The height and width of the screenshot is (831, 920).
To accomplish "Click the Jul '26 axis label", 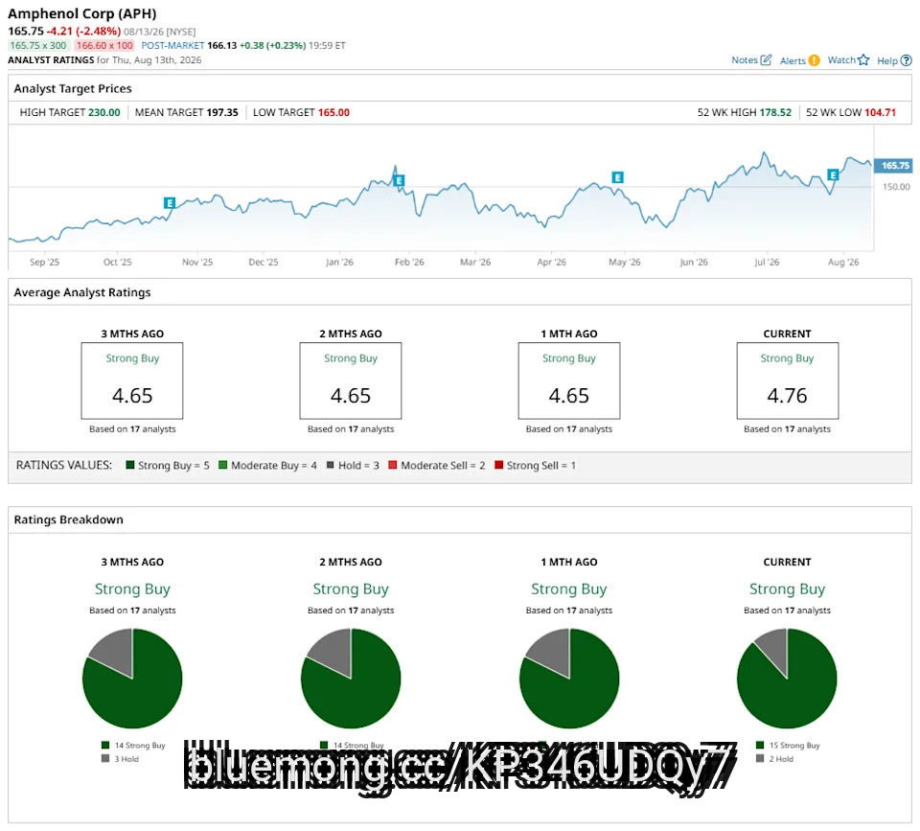I will tap(767, 262).
